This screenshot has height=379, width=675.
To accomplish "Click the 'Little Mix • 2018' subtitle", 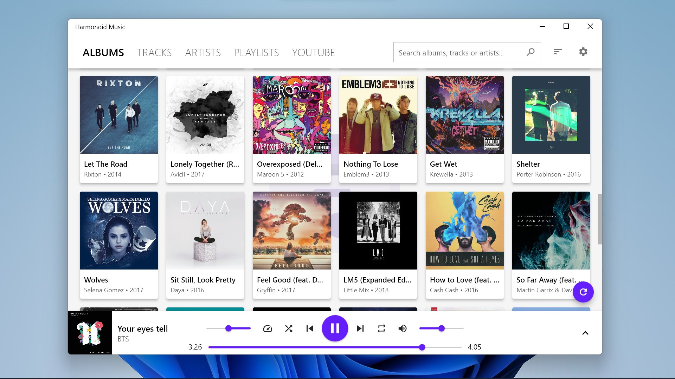I will 366,290.
